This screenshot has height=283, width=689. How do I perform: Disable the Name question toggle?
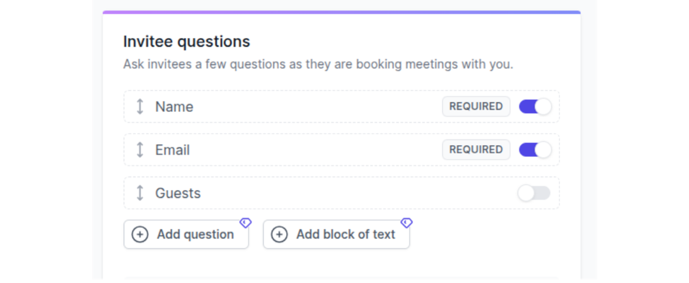tap(535, 107)
